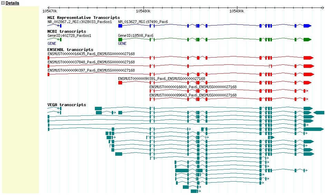Image resolution: width=325 pixels, height=195 pixels.
Task: Click the first exon of top VEGA transcript
Action: pyautogui.click(x=98, y=109)
